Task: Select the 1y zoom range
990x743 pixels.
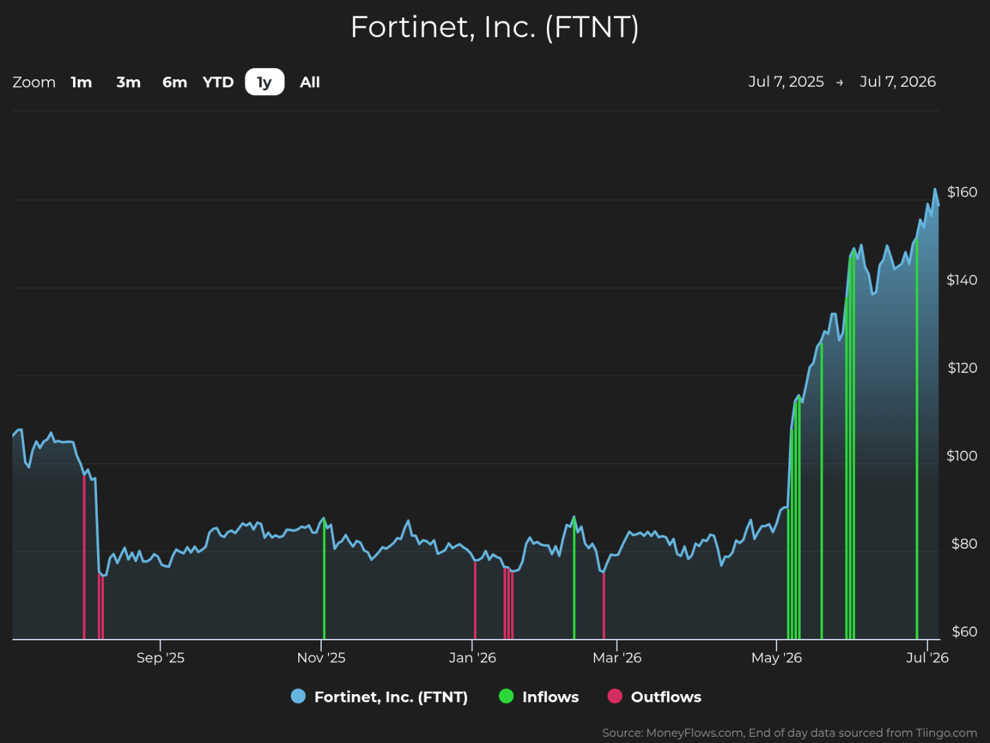Action: click(265, 82)
